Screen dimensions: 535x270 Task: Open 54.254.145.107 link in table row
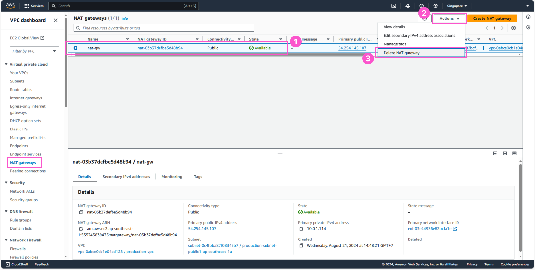point(352,48)
